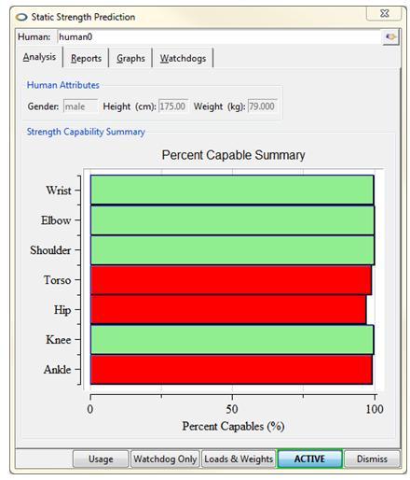Switch to the Reports tab
Image resolution: width=410 pixels, height=480 pixels.
86,58
